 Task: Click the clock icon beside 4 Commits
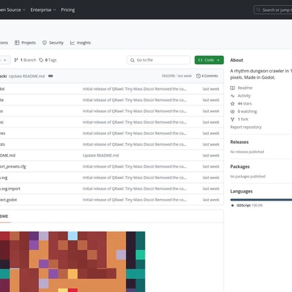(x=198, y=76)
